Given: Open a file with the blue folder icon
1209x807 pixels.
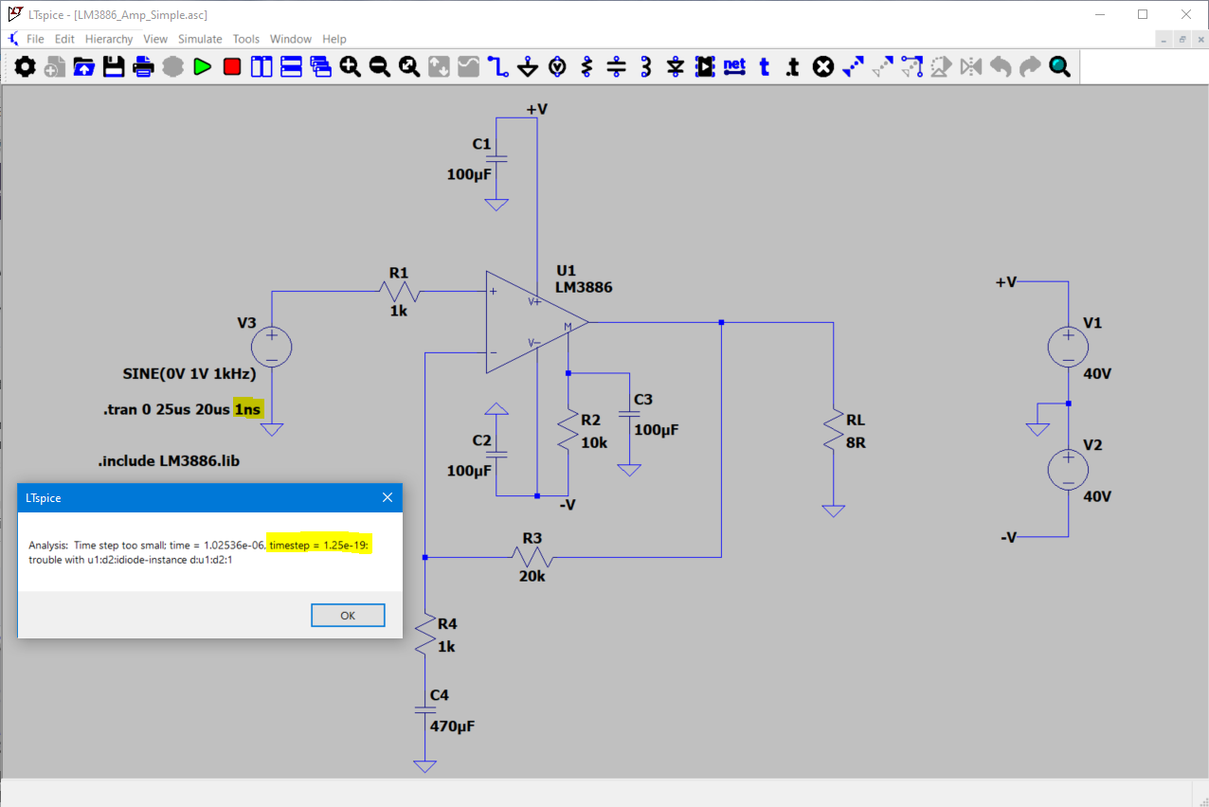Looking at the screenshot, I should point(84,66).
